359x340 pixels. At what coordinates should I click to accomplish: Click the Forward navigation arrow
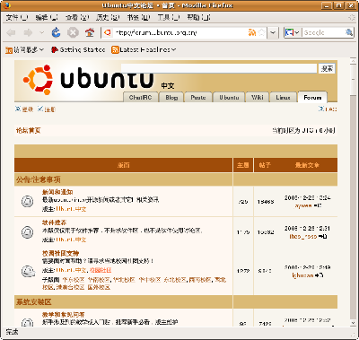(28, 32)
